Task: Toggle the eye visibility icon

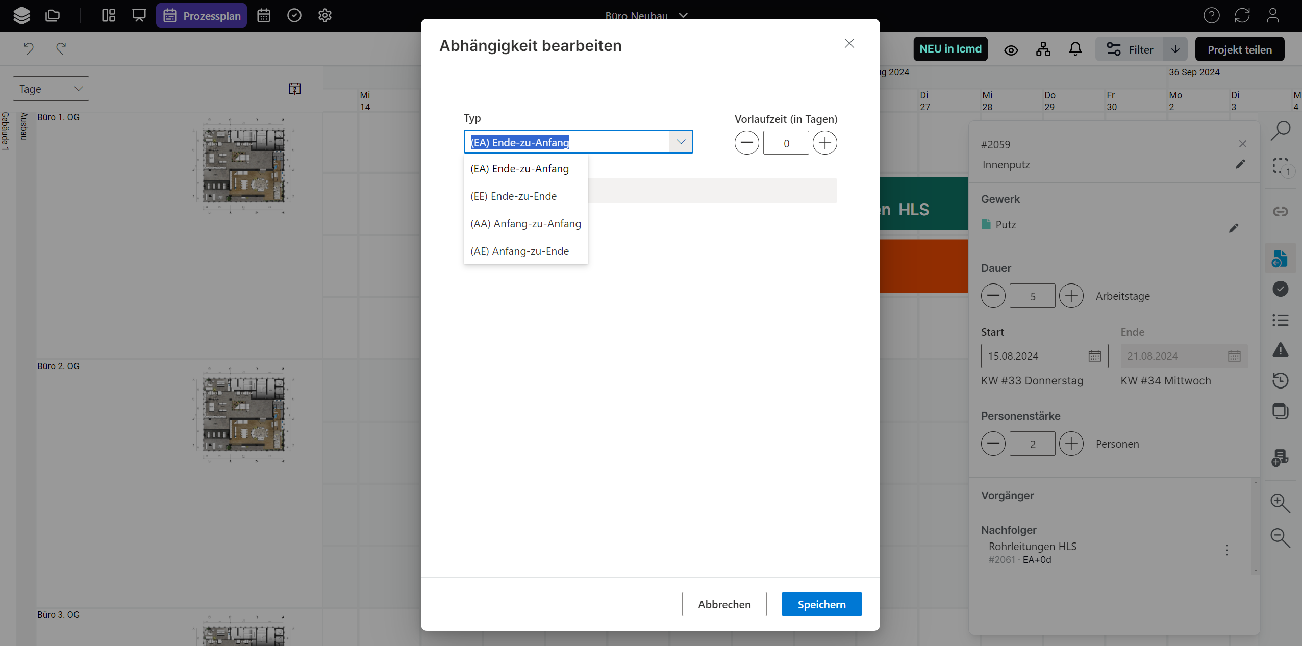Action: (1011, 50)
